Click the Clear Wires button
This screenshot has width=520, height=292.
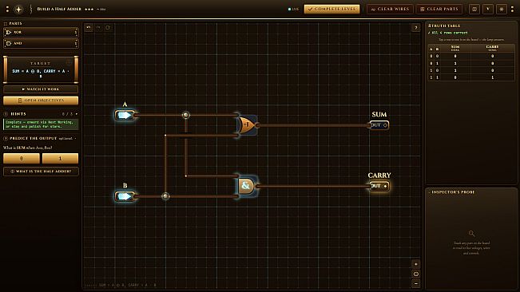390,9
